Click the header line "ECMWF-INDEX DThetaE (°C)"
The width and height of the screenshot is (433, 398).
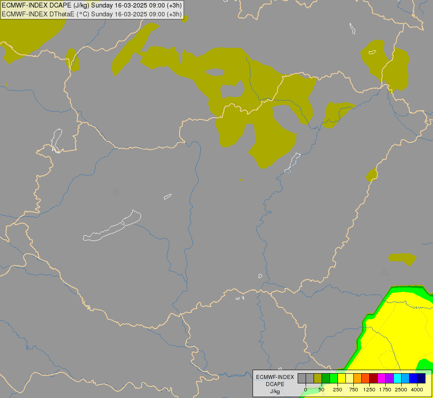click(x=46, y=14)
